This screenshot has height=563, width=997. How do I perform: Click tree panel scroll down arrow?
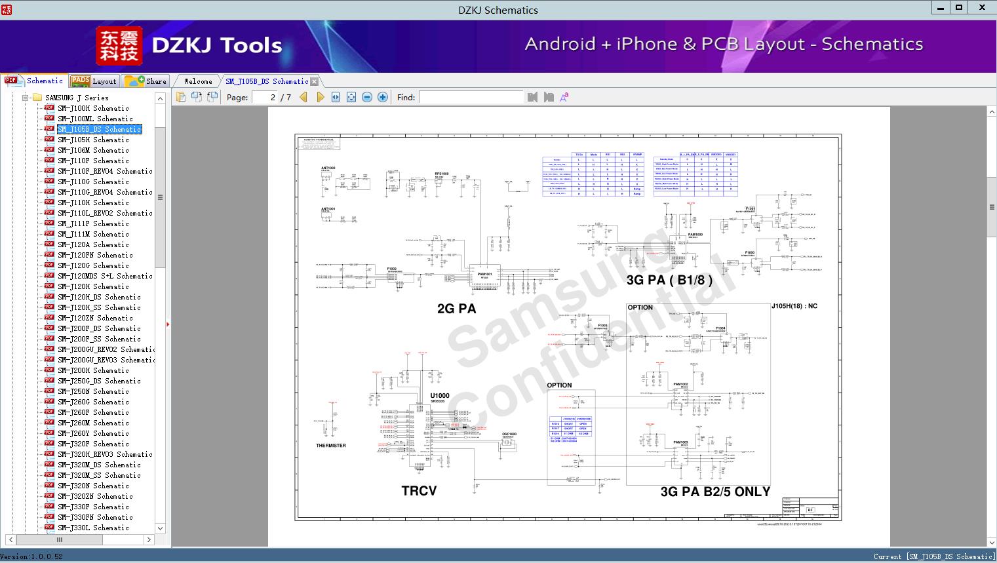(160, 528)
